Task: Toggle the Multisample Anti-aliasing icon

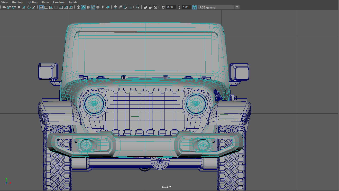Action: 125,7
